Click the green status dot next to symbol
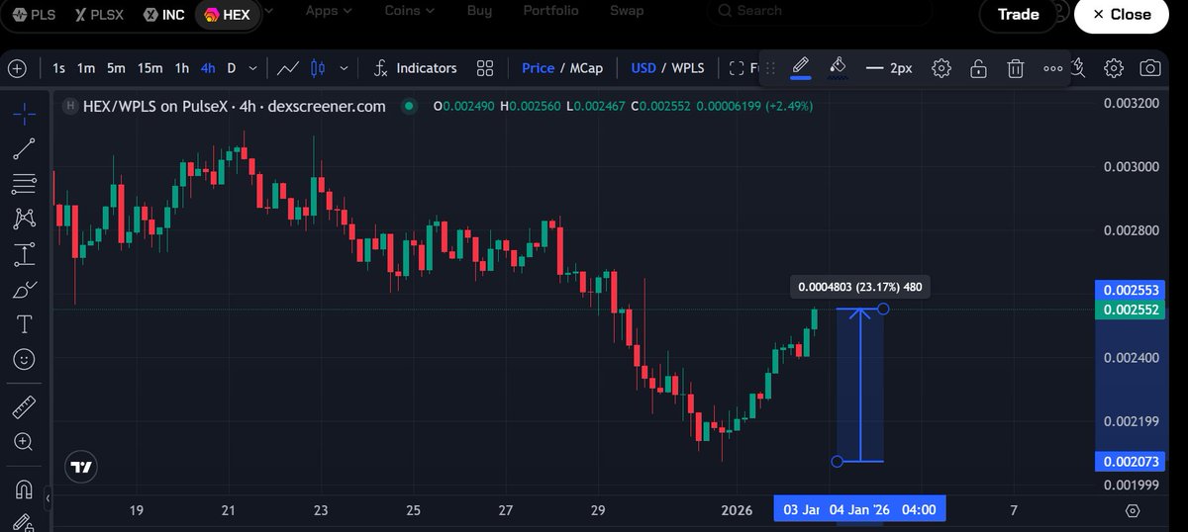Viewport: 1188px width, 532px height. click(407, 106)
